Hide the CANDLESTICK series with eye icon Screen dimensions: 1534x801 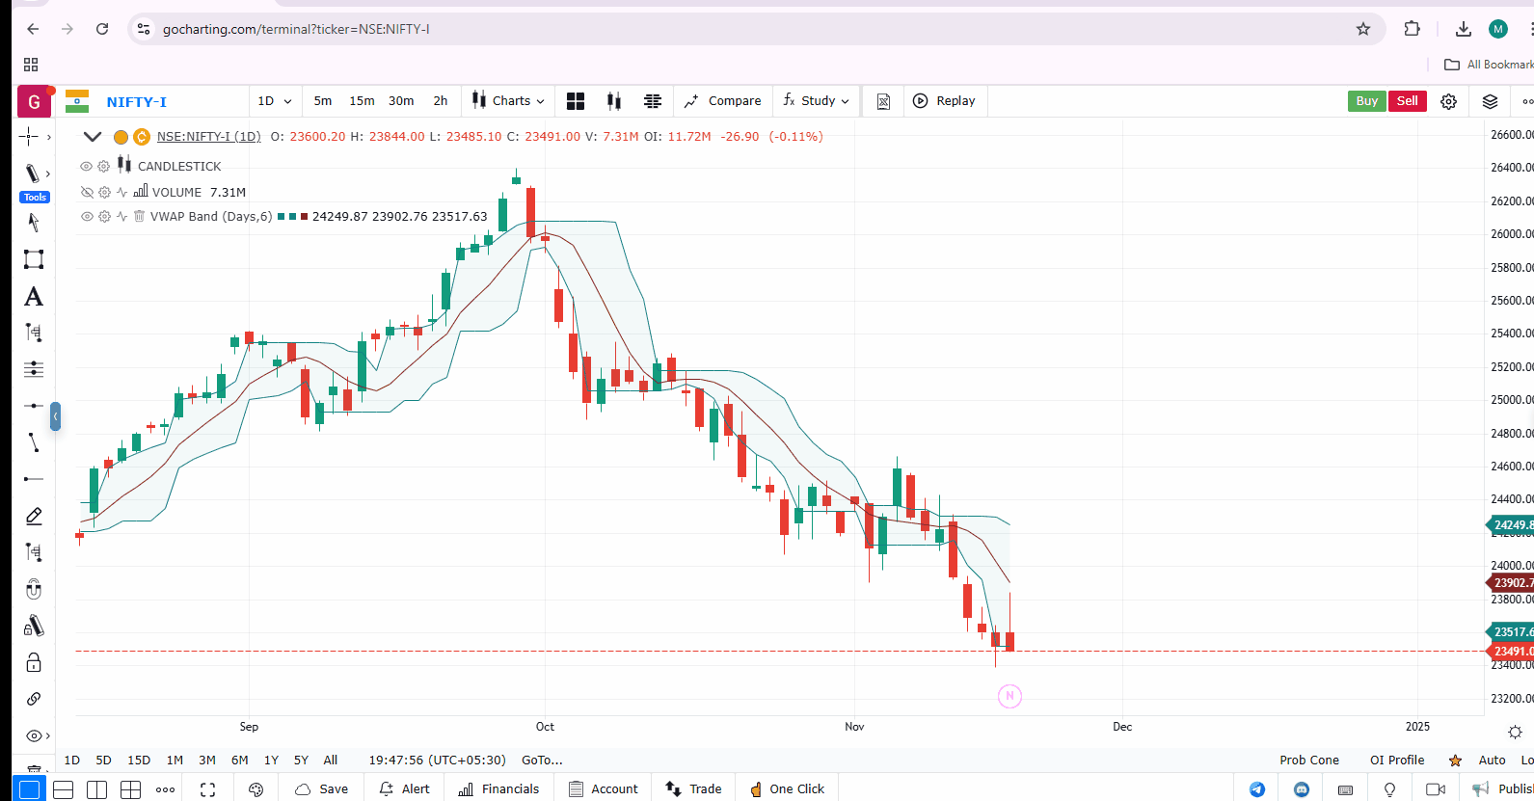[87, 167]
